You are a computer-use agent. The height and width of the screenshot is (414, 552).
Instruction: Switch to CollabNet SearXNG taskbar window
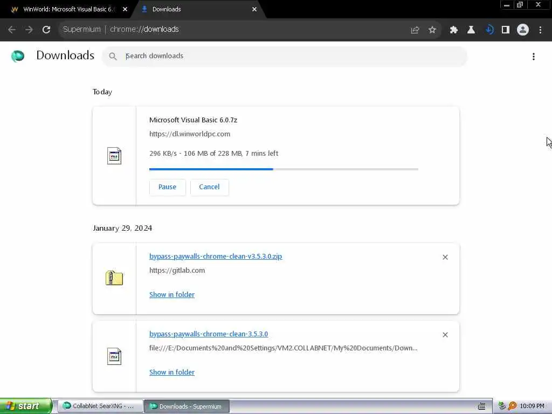(x=100, y=406)
